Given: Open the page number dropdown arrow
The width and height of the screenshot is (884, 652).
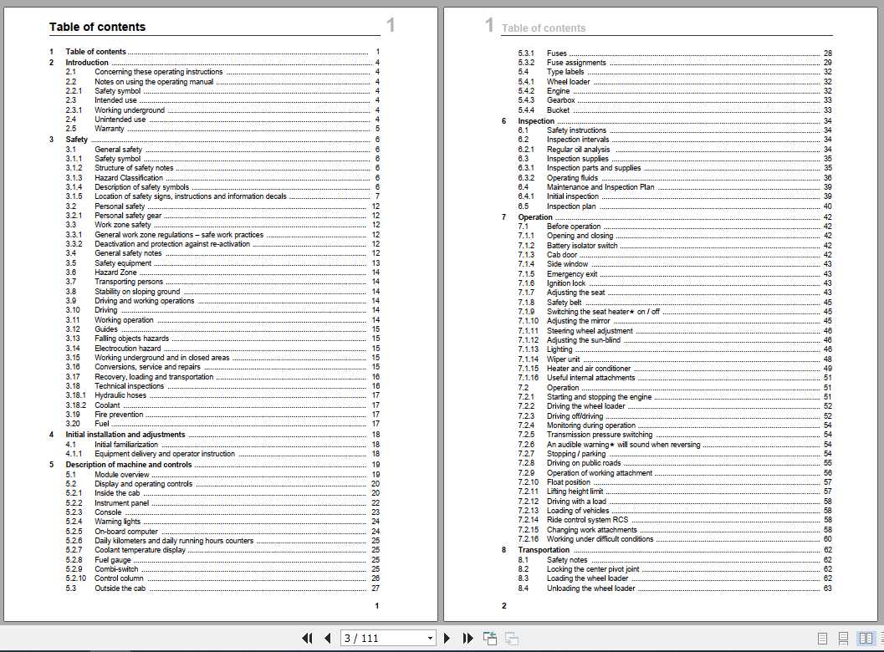Looking at the screenshot, I should (430, 638).
